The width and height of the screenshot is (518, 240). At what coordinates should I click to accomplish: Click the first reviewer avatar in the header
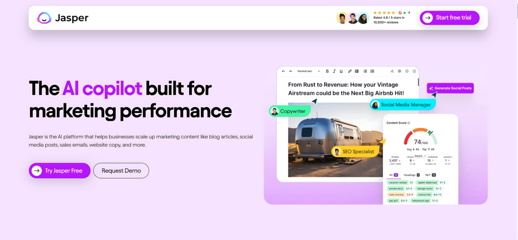click(x=342, y=18)
